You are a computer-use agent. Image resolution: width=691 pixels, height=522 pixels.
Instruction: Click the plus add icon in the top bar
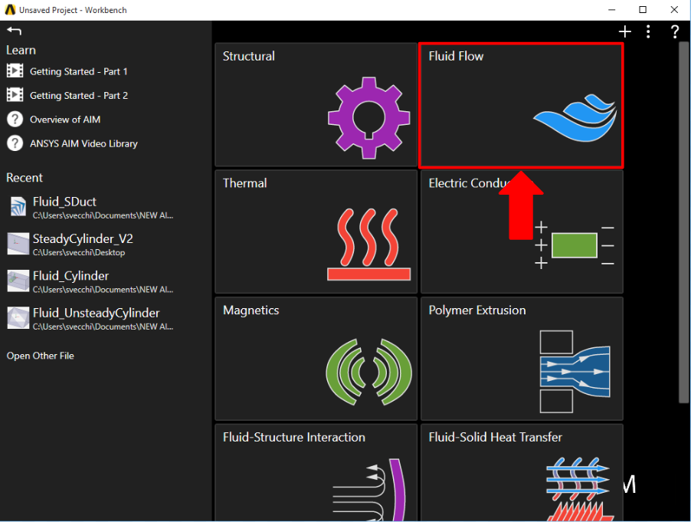624,31
